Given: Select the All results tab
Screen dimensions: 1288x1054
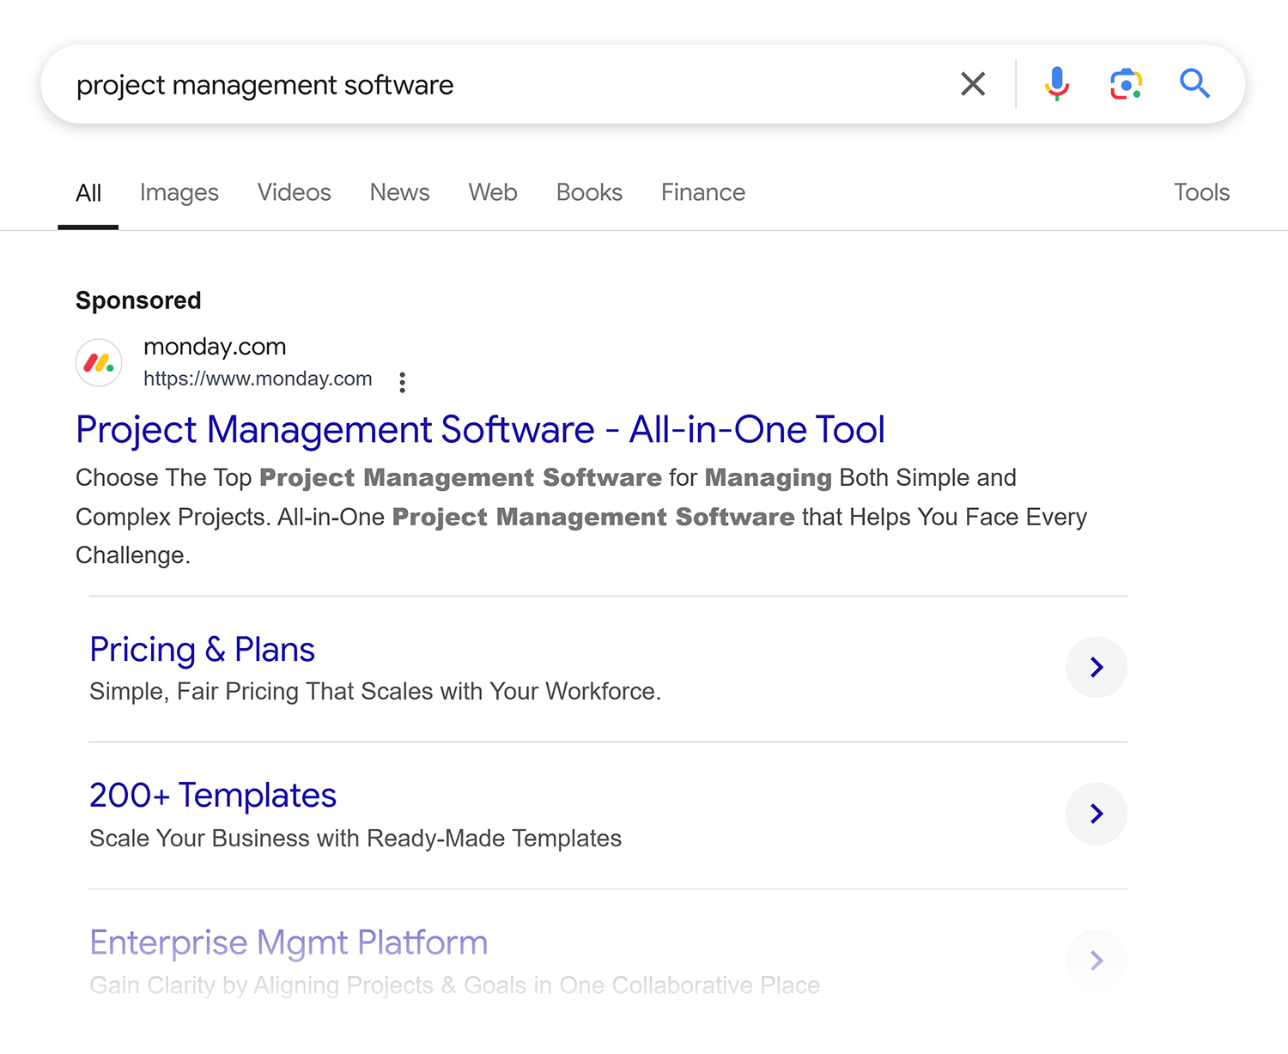Looking at the screenshot, I should click(x=88, y=193).
